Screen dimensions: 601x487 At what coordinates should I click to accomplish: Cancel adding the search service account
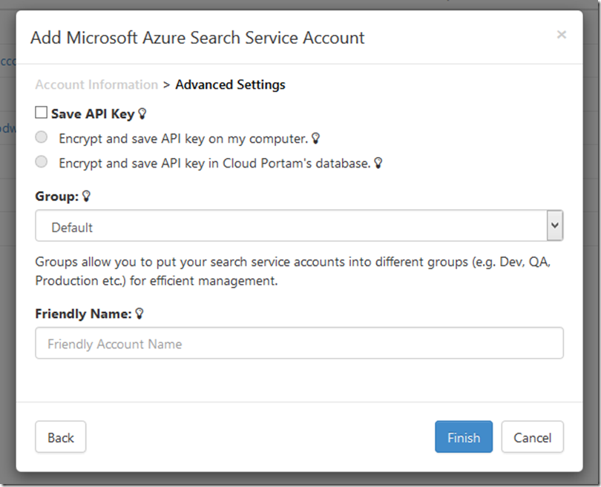point(533,437)
